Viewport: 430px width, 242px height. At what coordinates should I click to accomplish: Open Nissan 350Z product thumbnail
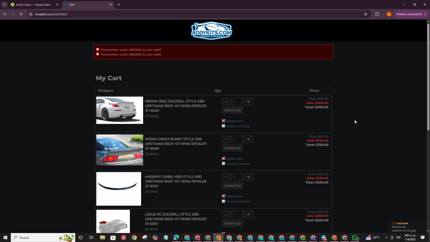[120, 110]
